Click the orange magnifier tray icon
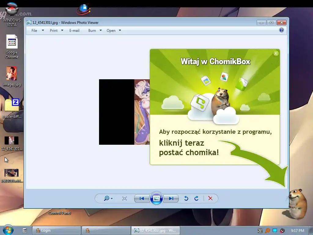The height and width of the screenshot is (235, 313). click(267, 231)
